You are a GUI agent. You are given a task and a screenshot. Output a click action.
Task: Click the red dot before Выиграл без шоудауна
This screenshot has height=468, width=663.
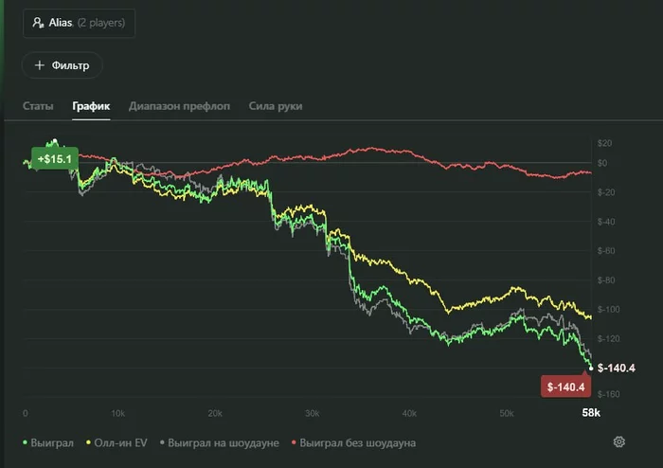tap(295, 442)
